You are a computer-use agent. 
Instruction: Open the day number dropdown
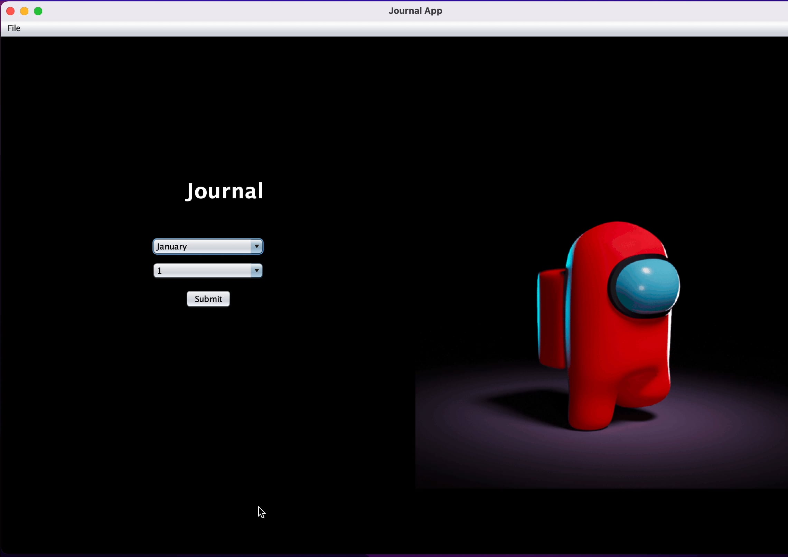[207, 271]
